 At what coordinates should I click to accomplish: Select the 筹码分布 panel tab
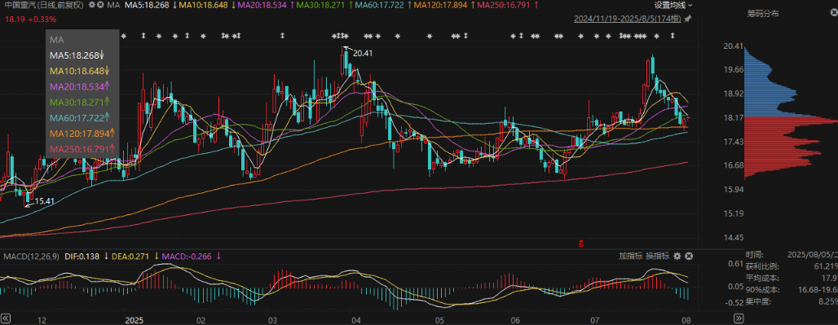pos(763,14)
